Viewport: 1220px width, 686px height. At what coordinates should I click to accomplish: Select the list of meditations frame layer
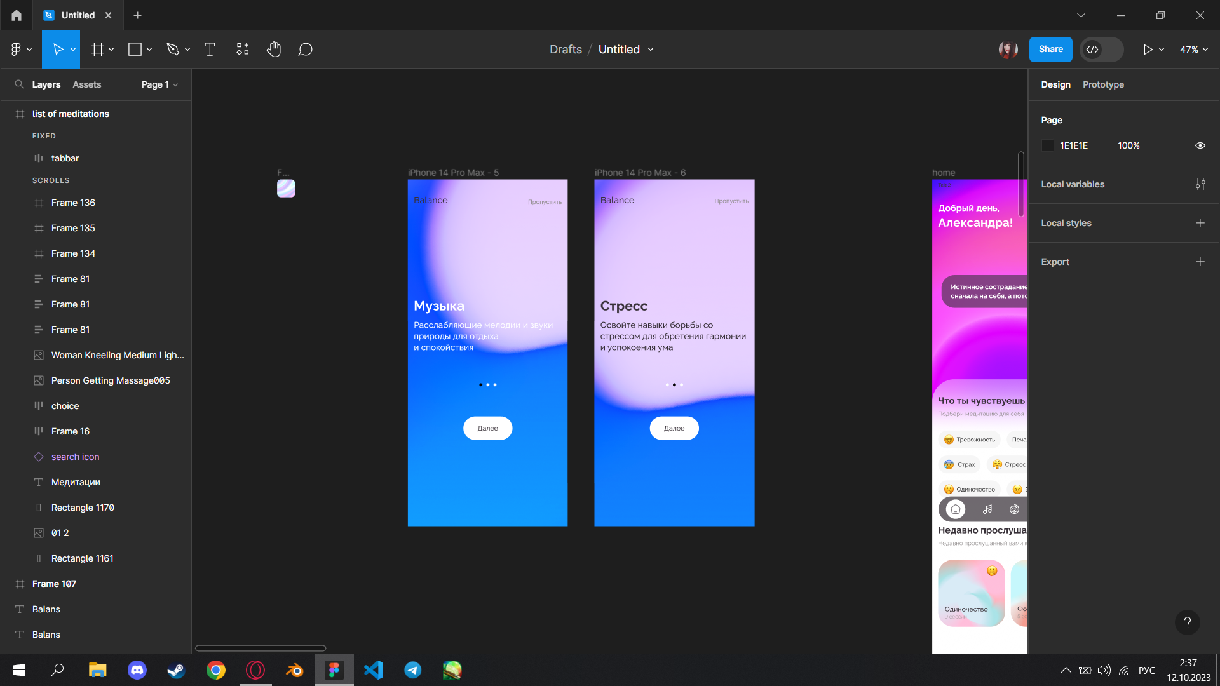click(95, 114)
